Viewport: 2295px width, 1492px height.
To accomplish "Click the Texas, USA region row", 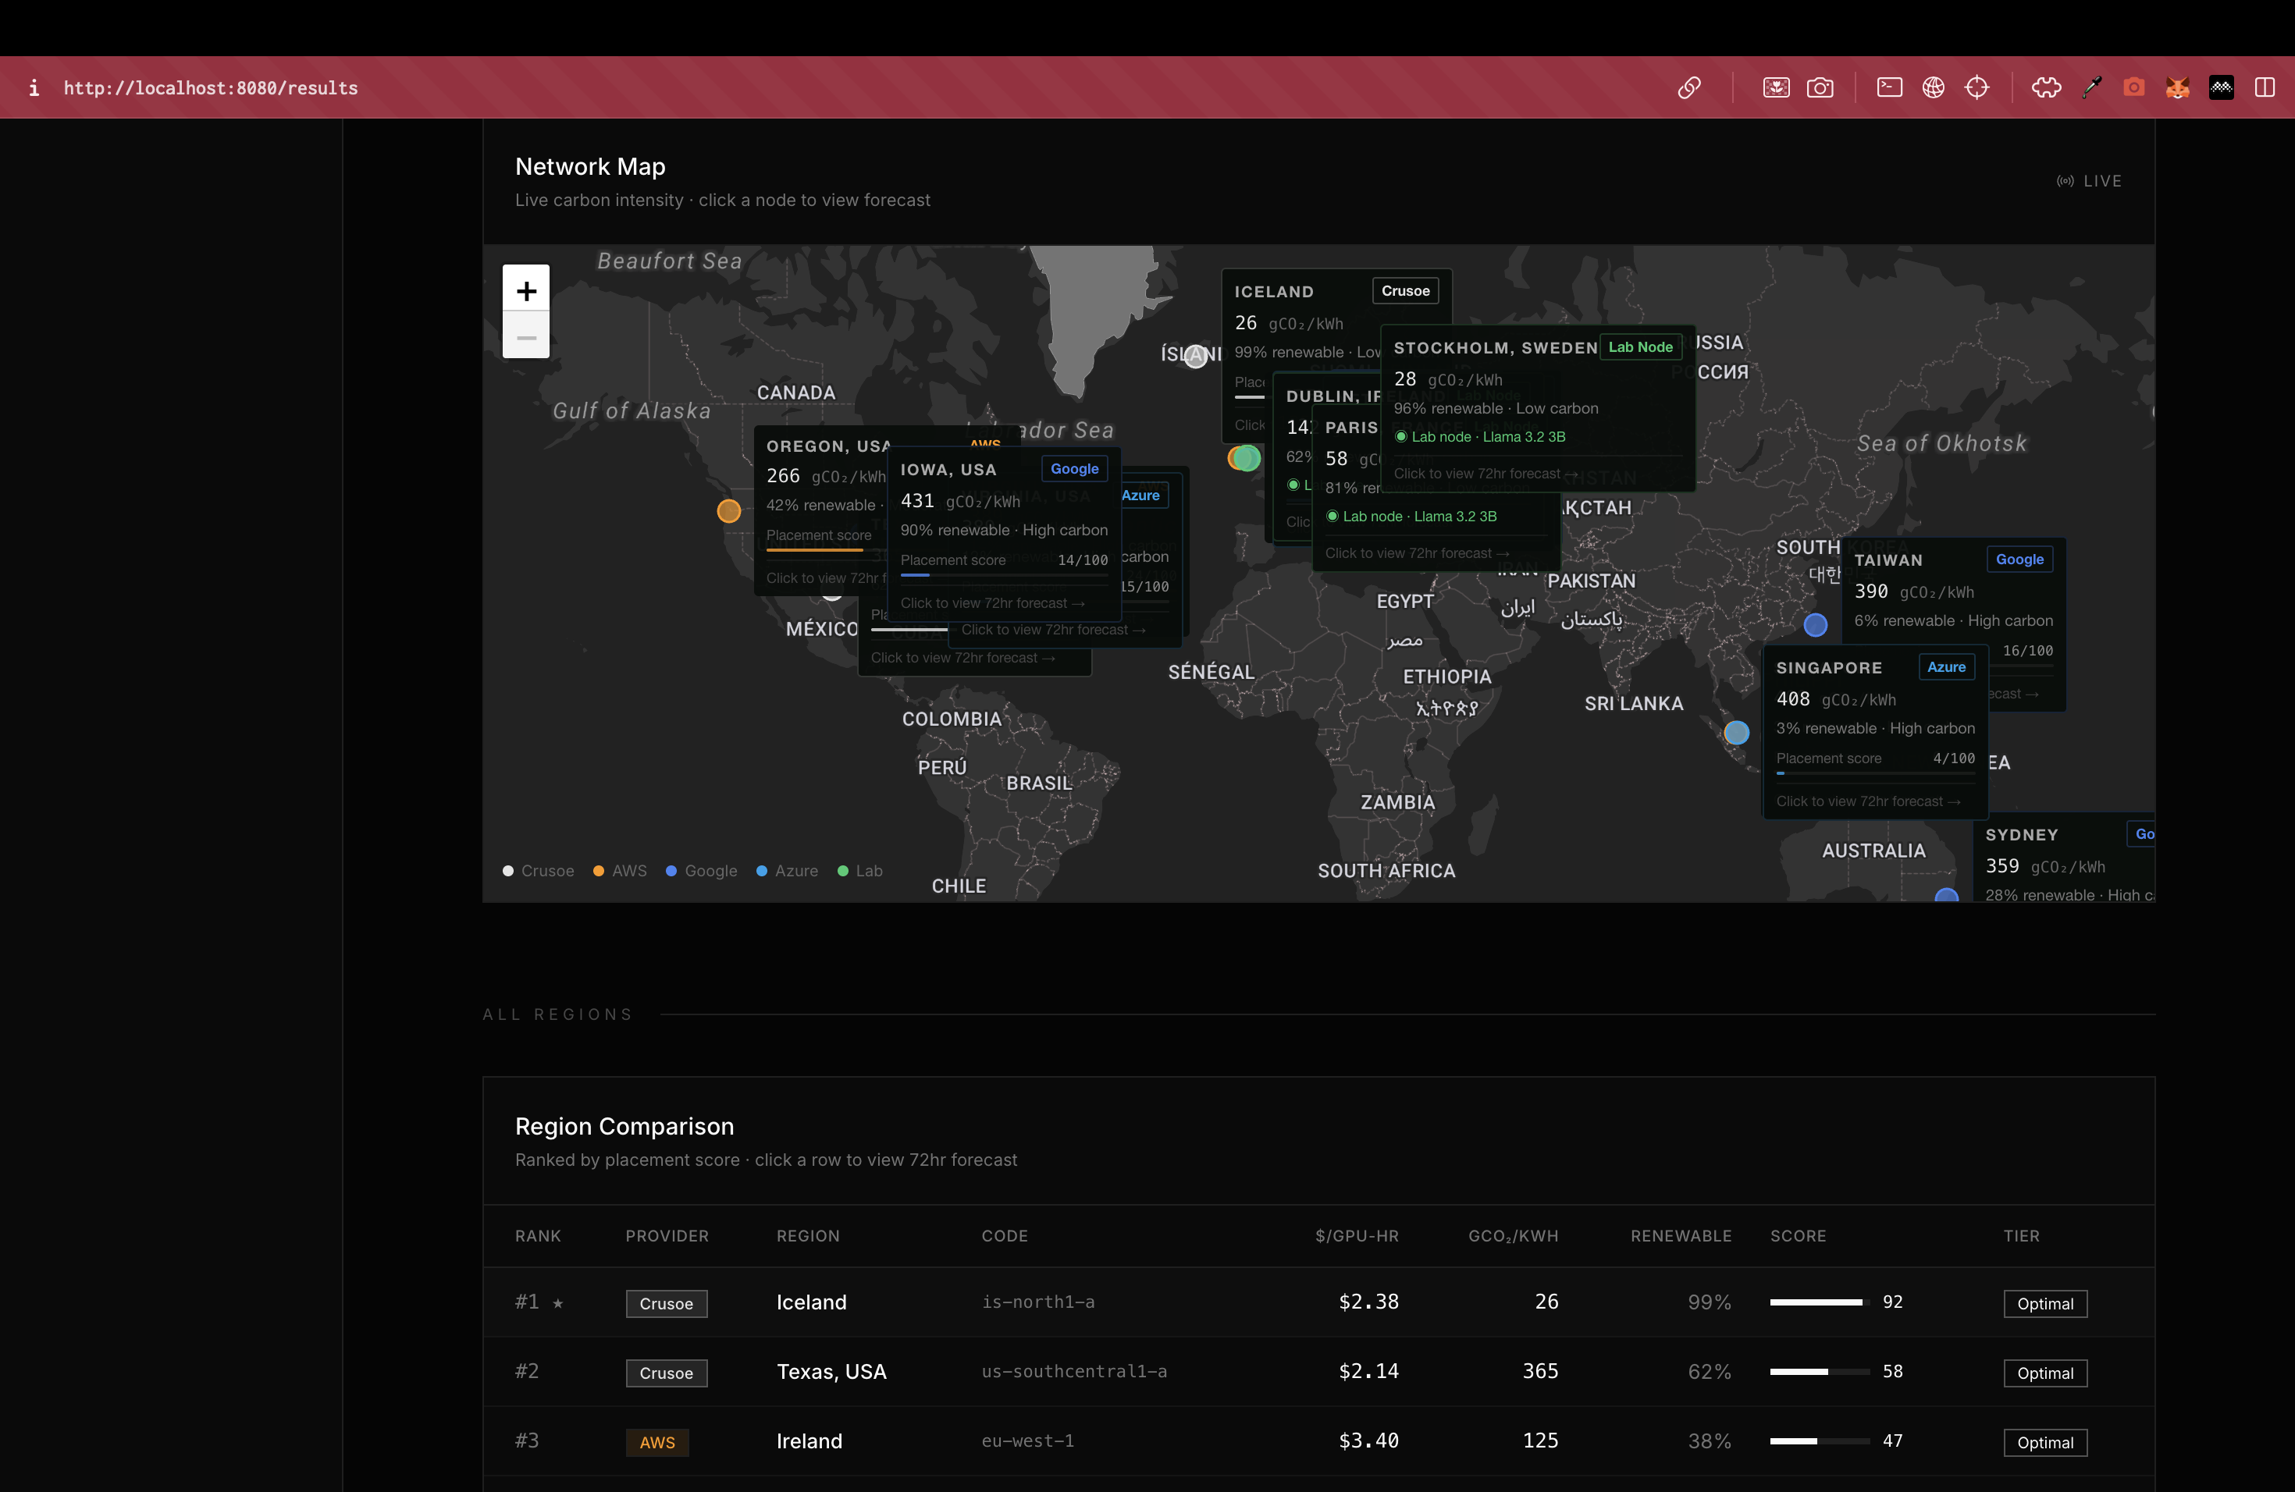I will (831, 1372).
